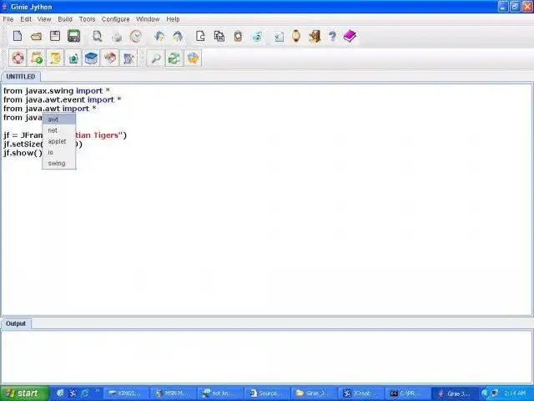This screenshot has height=401, width=534.
Task: Open the Window menu
Action: [148, 19]
